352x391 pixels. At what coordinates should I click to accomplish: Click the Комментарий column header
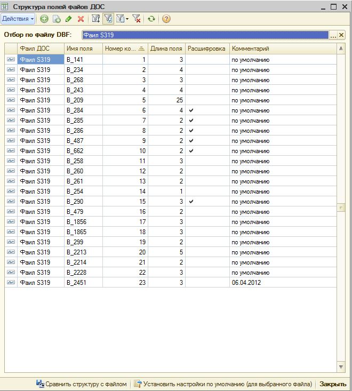pos(283,49)
